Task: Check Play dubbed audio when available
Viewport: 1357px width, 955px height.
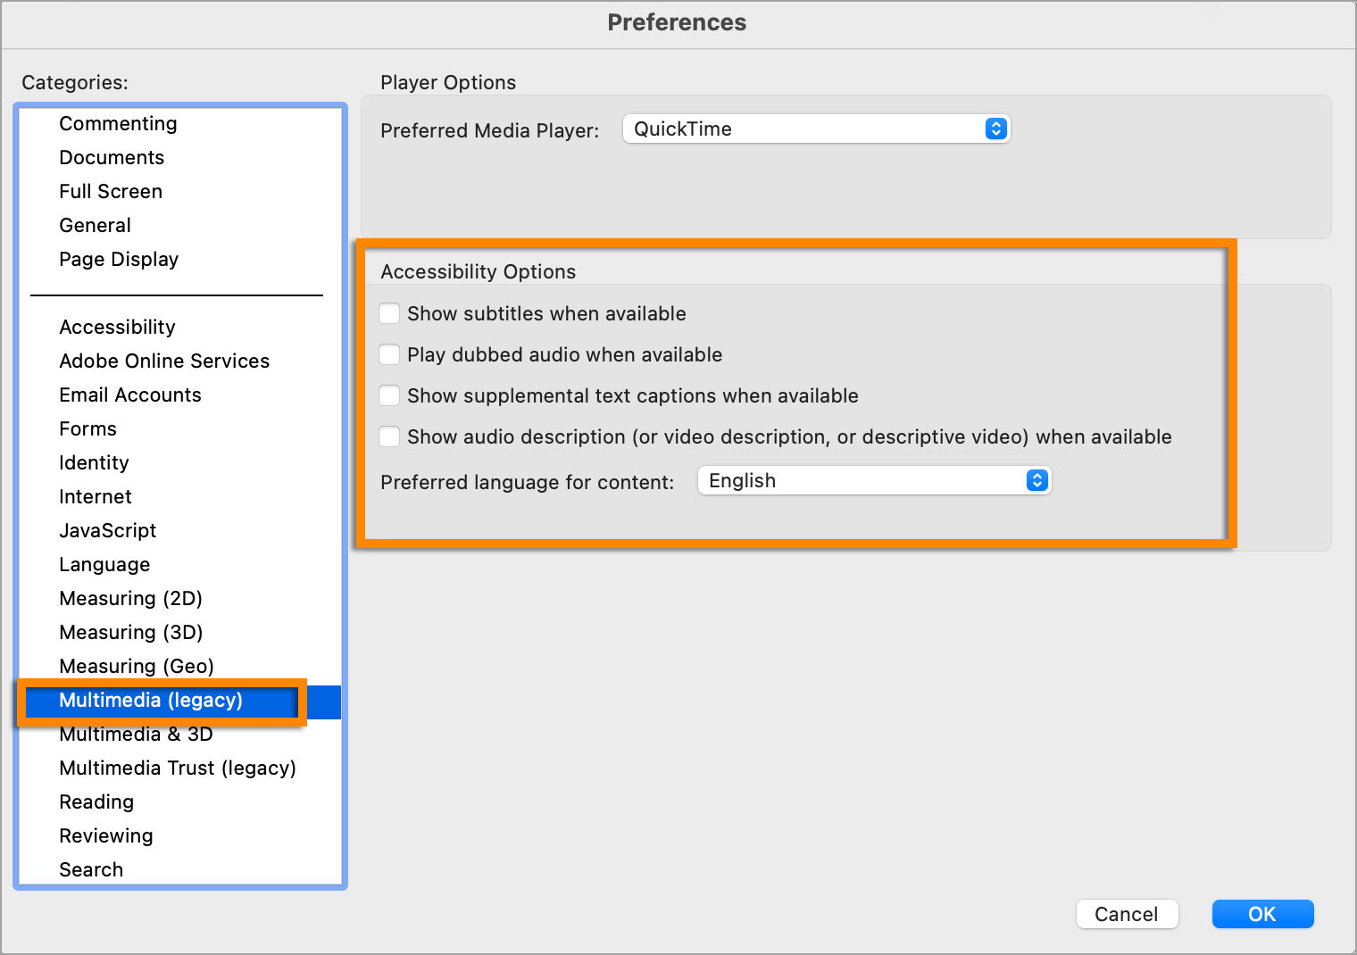Action: pyautogui.click(x=389, y=354)
